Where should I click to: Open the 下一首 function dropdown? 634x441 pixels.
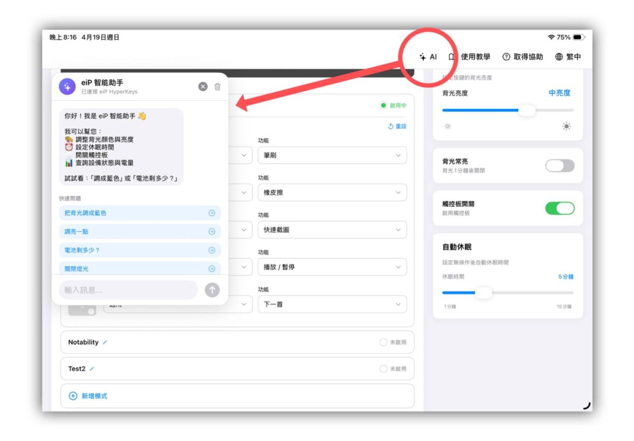[332, 304]
